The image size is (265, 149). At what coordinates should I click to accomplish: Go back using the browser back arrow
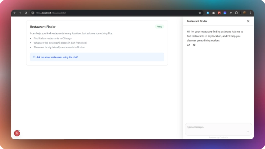[15, 13]
